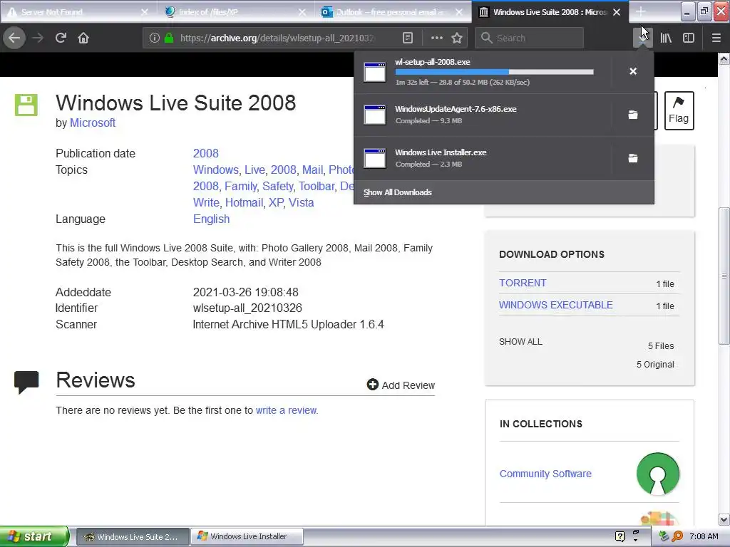The image size is (730, 547).
Task: Click the page scroll-down arrow
Action: point(724,519)
